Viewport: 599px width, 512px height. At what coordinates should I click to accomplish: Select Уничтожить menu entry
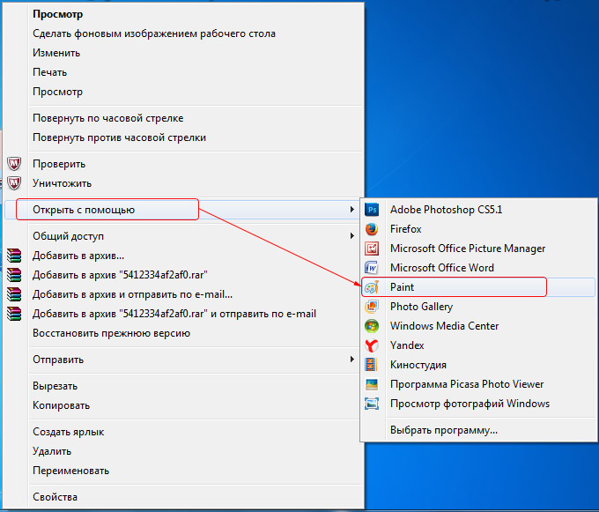[62, 183]
